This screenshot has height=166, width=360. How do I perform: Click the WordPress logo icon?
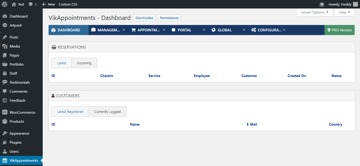(x=4, y=4)
